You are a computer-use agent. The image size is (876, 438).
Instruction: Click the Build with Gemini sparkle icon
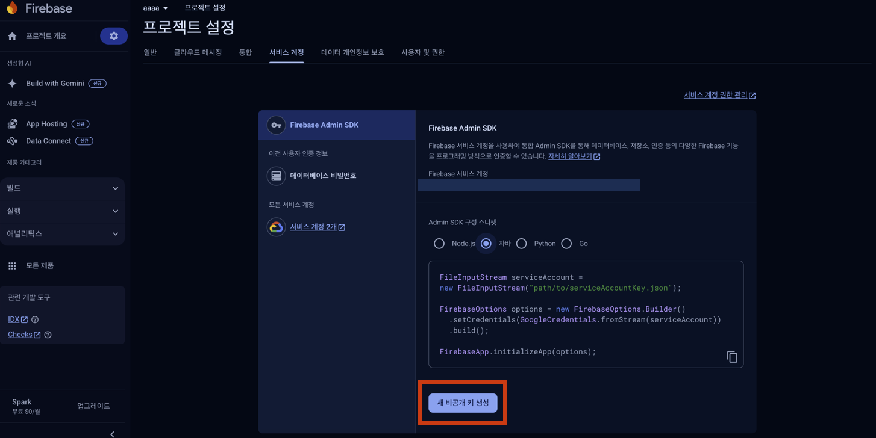12,84
